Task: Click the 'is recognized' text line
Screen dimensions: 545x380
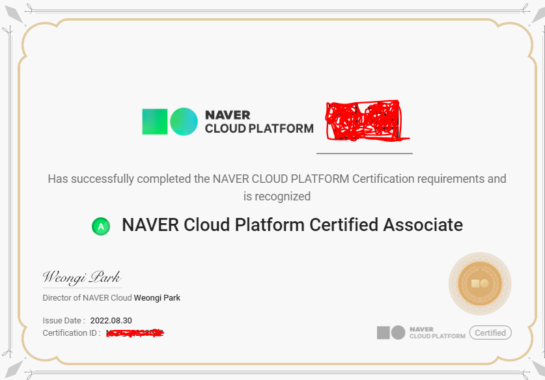Action: pyautogui.click(x=277, y=197)
